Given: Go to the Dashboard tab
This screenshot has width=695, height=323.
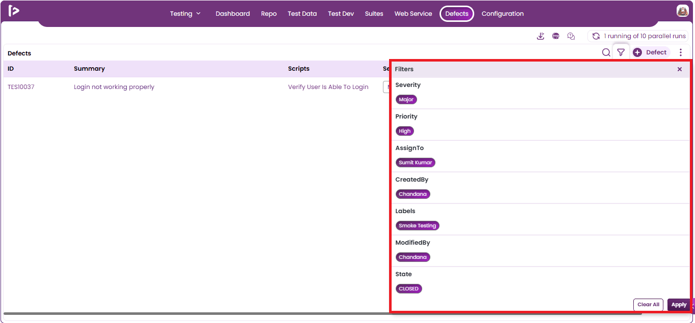Looking at the screenshot, I should click(233, 14).
